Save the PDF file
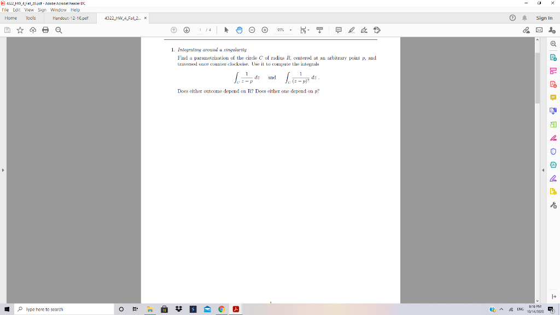 [x=7, y=30]
